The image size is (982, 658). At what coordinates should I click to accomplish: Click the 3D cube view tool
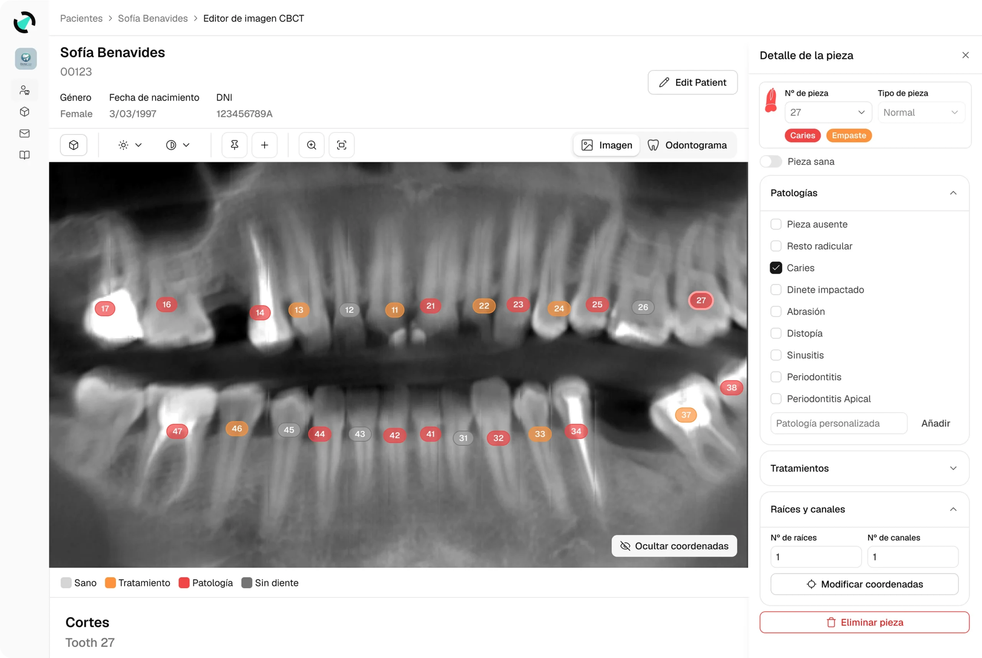(74, 145)
